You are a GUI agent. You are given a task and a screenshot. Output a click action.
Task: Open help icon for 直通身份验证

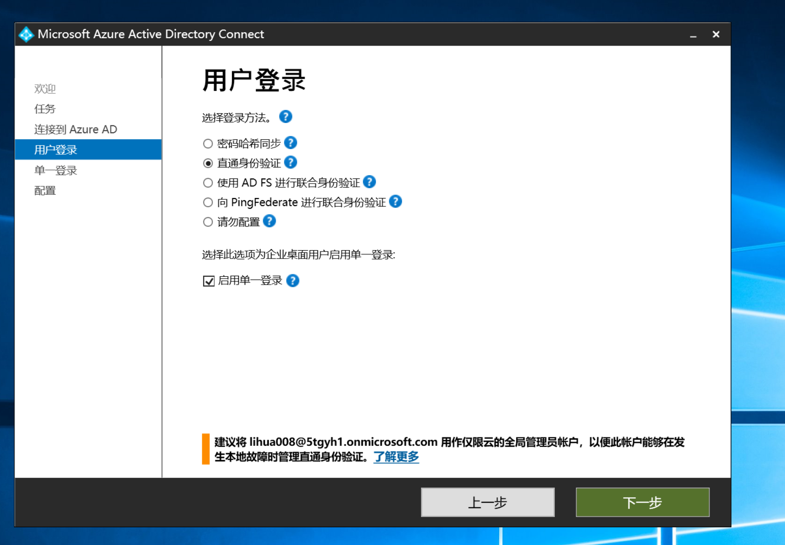point(290,162)
